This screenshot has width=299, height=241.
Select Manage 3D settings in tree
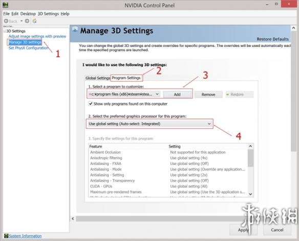click(25, 42)
